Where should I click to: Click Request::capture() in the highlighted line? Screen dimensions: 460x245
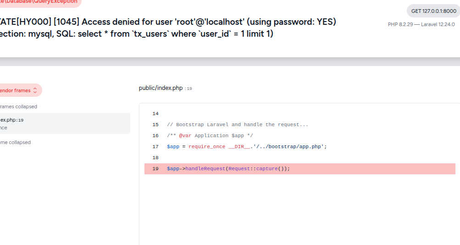259,169
